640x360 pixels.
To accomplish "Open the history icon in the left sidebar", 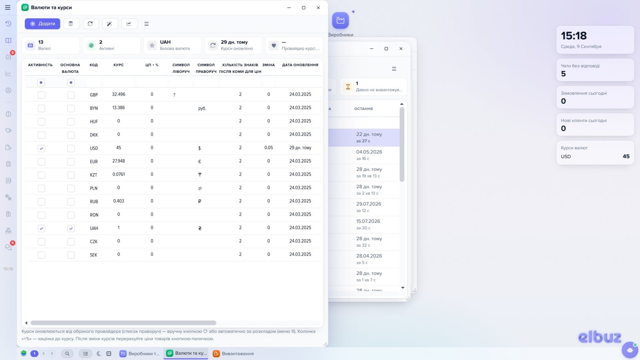I will tap(8, 24).
